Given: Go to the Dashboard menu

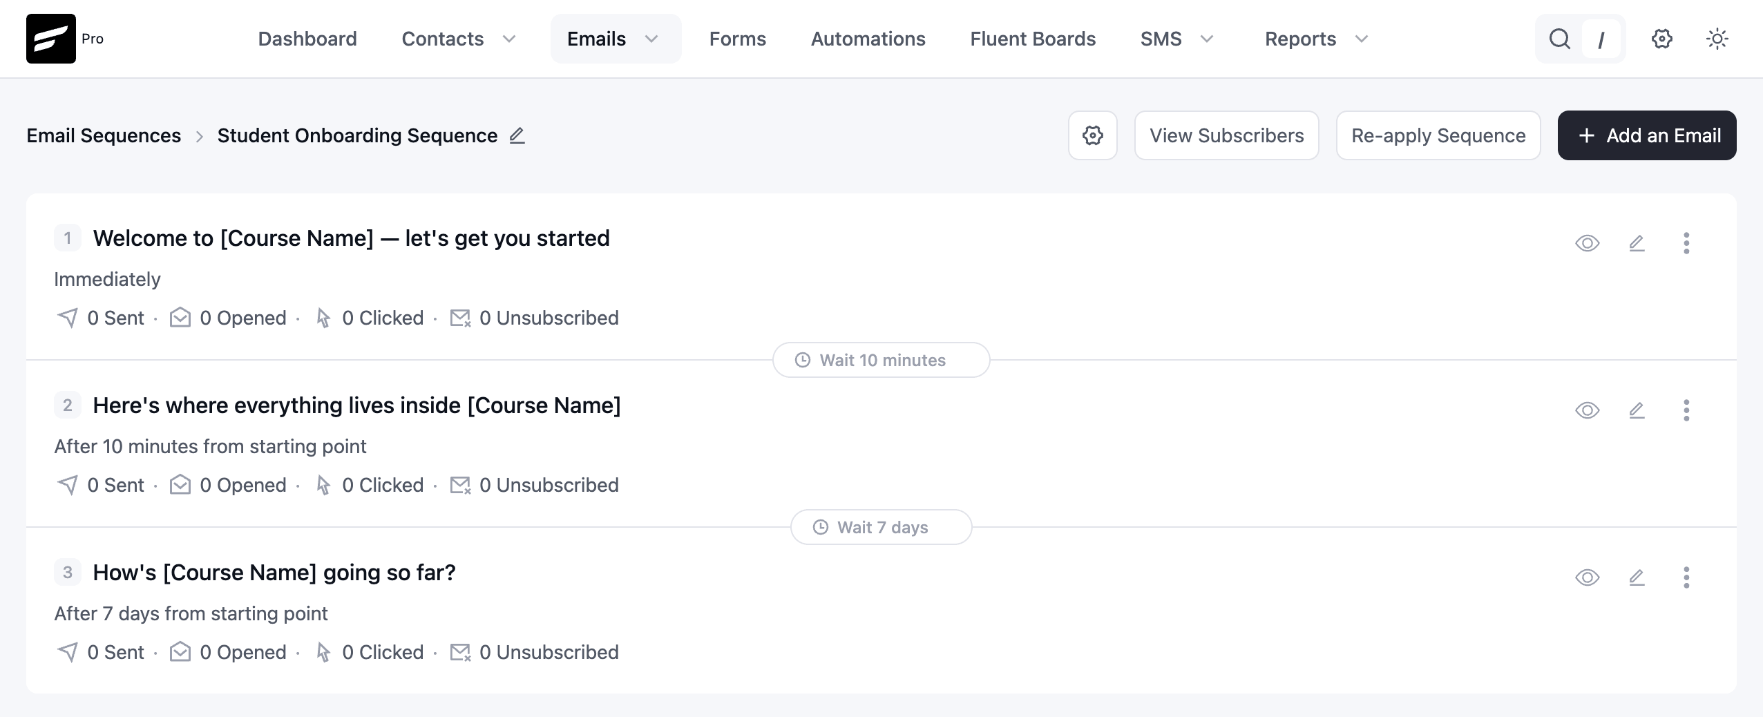Looking at the screenshot, I should tap(307, 39).
